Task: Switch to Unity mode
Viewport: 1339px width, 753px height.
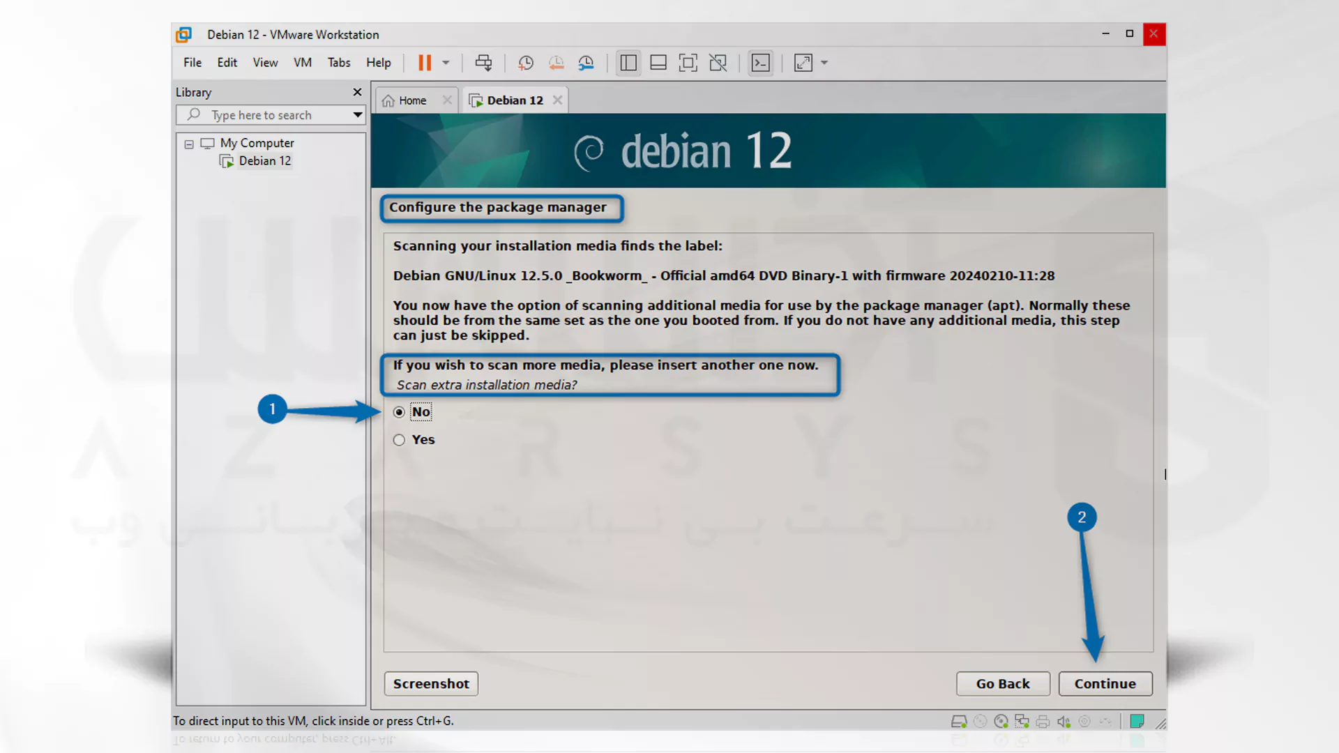Action: coord(718,63)
